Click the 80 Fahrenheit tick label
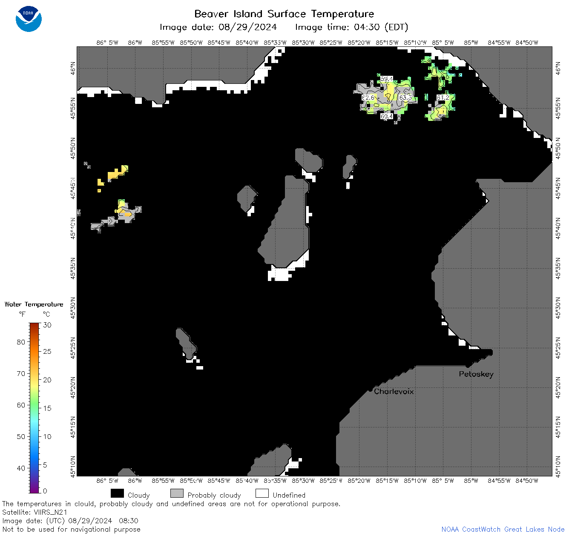Viewport: 569px width, 536px height. point(21,342)
